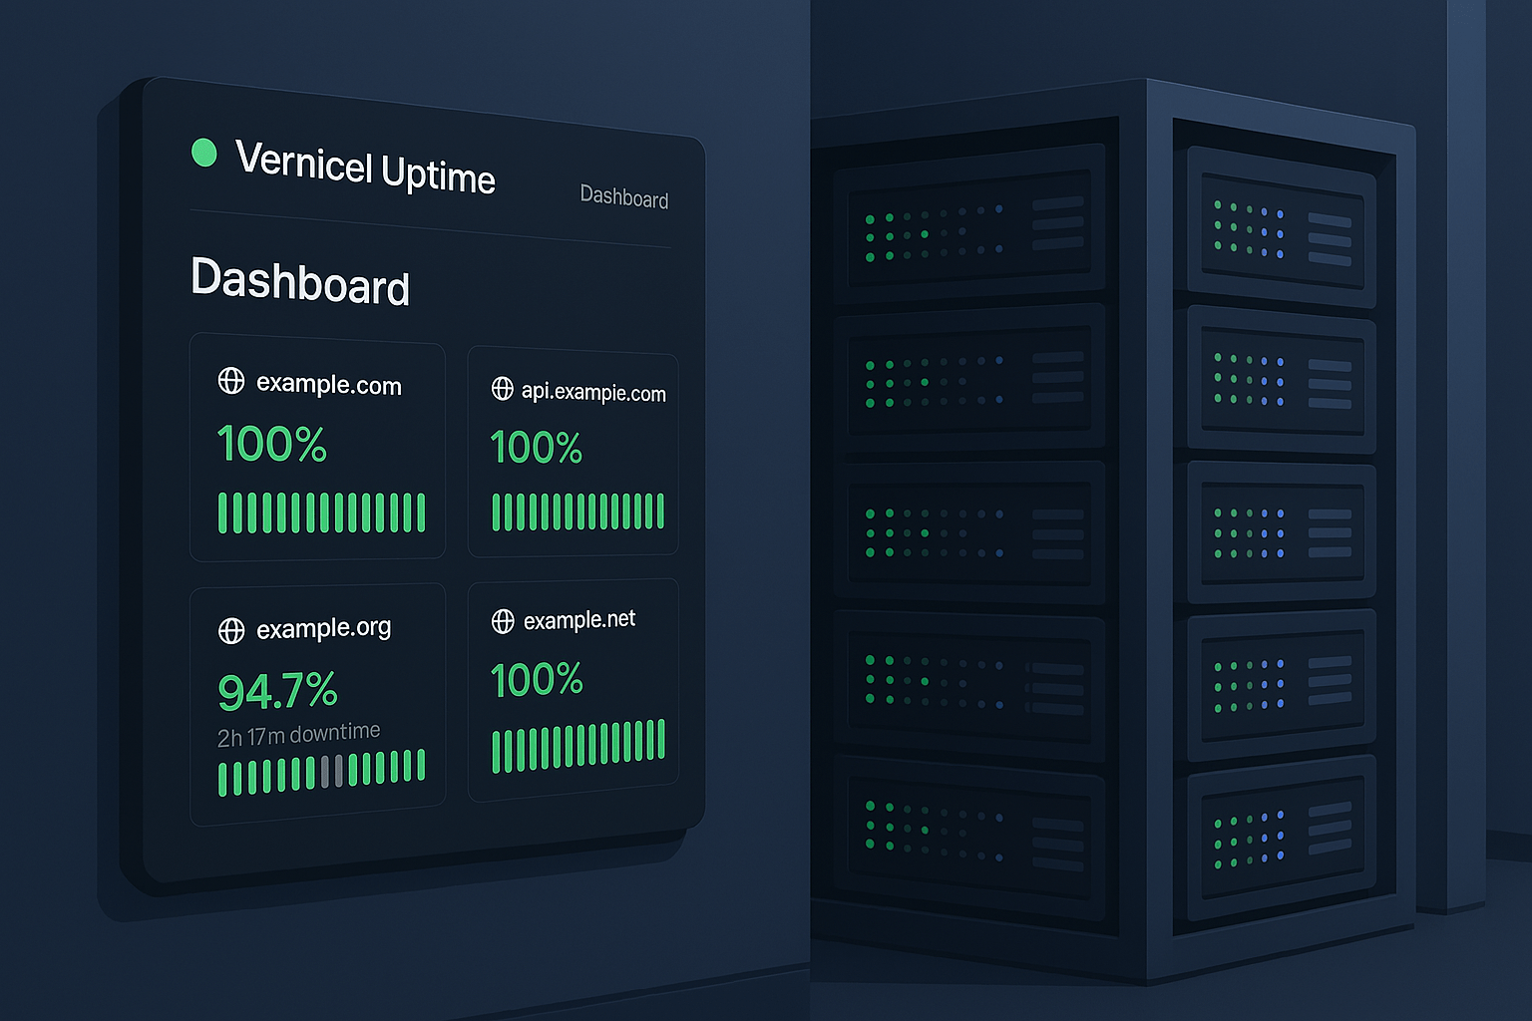
Task: Click the example.net domain label
Action: click(578, 620)
